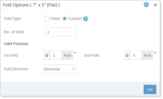Click the Fold Options dialog title
The height and width of the screenshot is (99, 163).
(31, 5)
